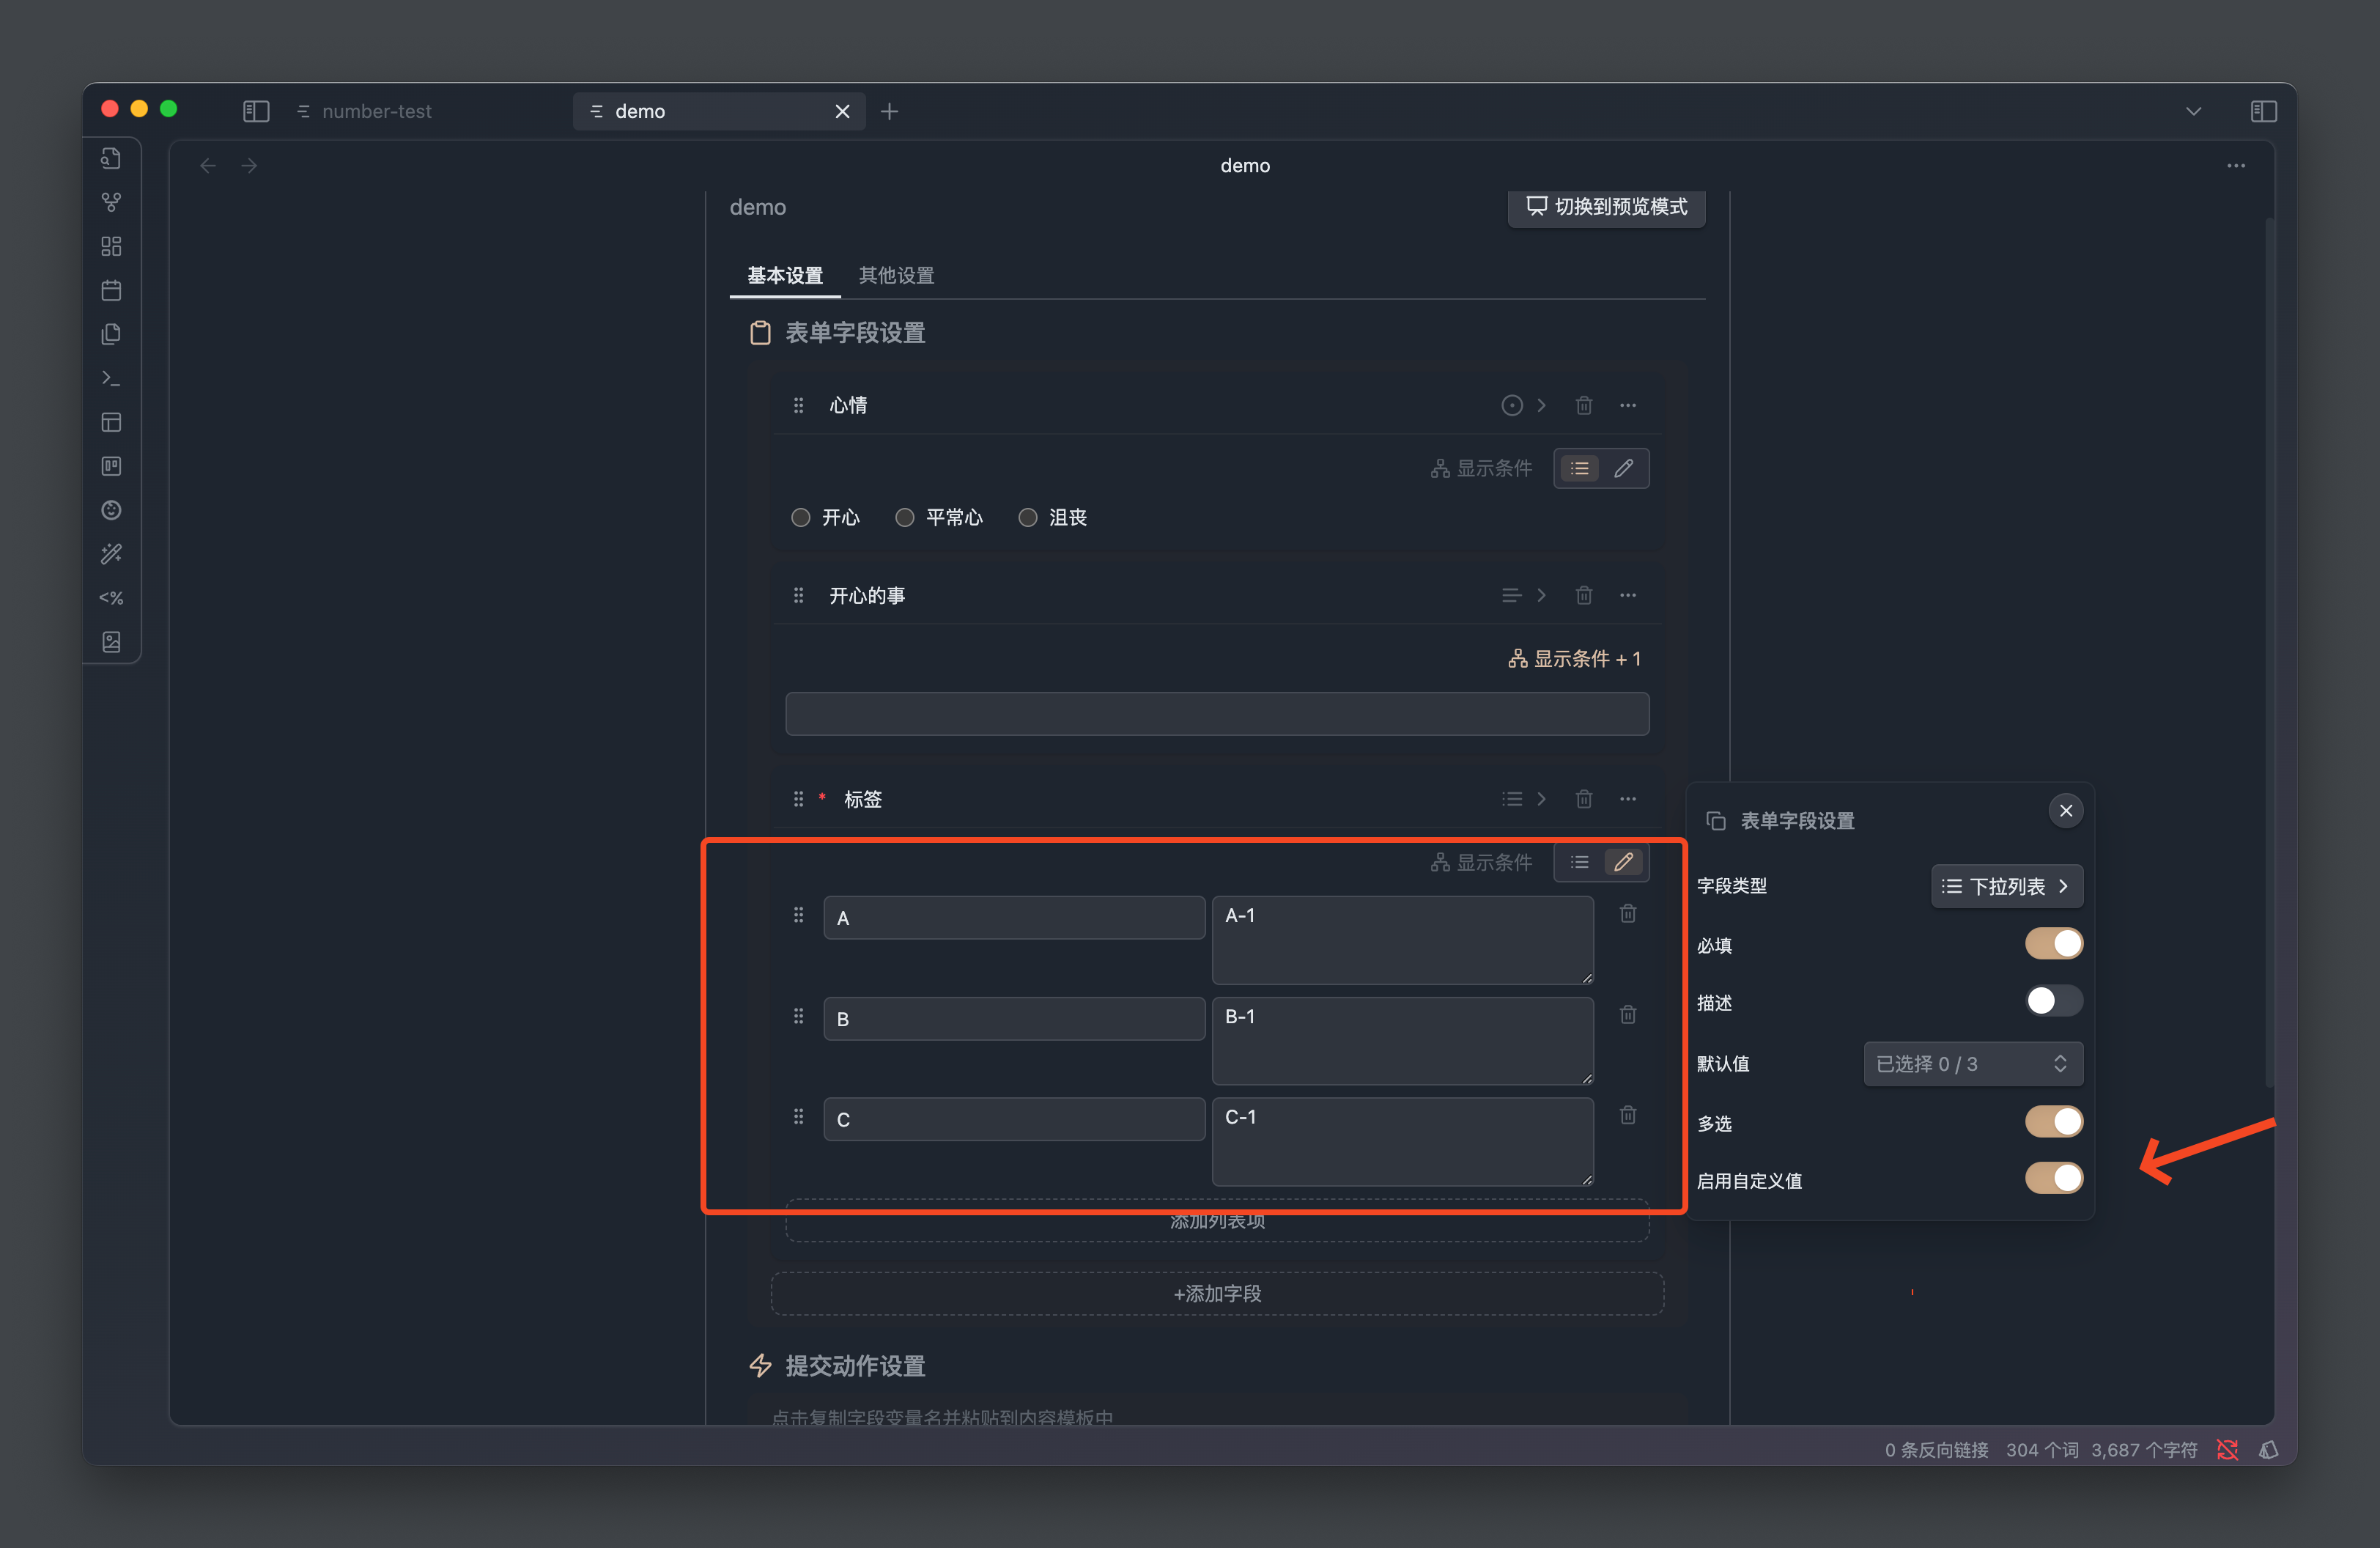The height and width of the screenshot is (1548, 2380).
Task: Delete list option A-1 row
Action: (1627, 914)
